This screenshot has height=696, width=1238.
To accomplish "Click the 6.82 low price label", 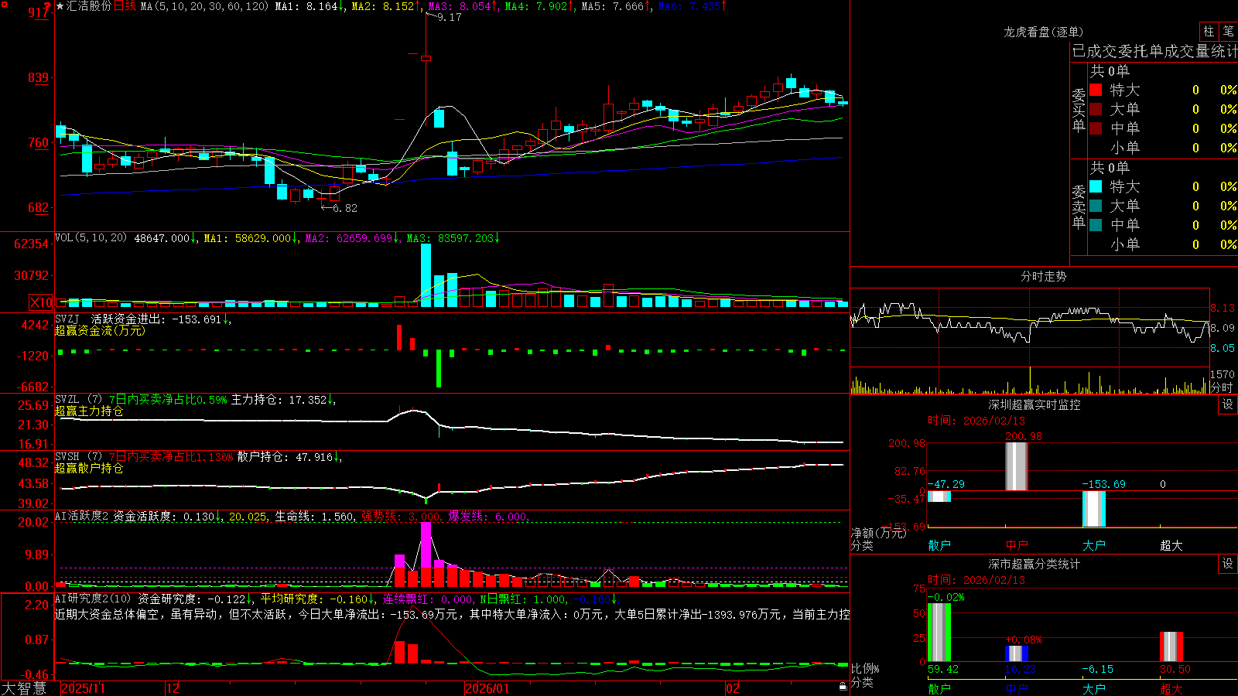I will click(x=345, y=208).
